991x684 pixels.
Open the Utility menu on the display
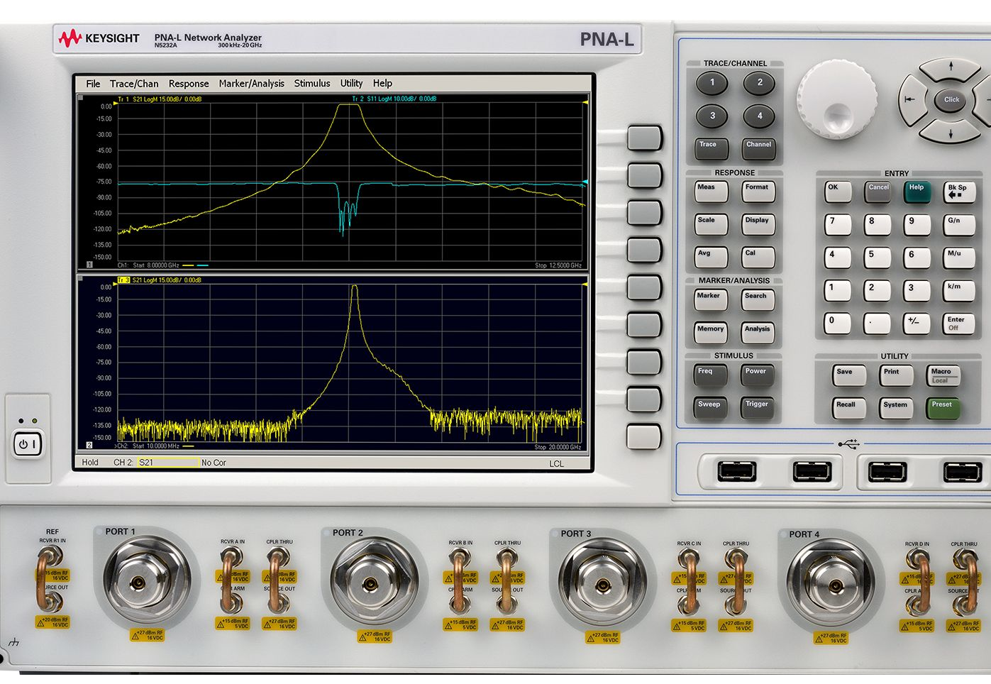351,84
